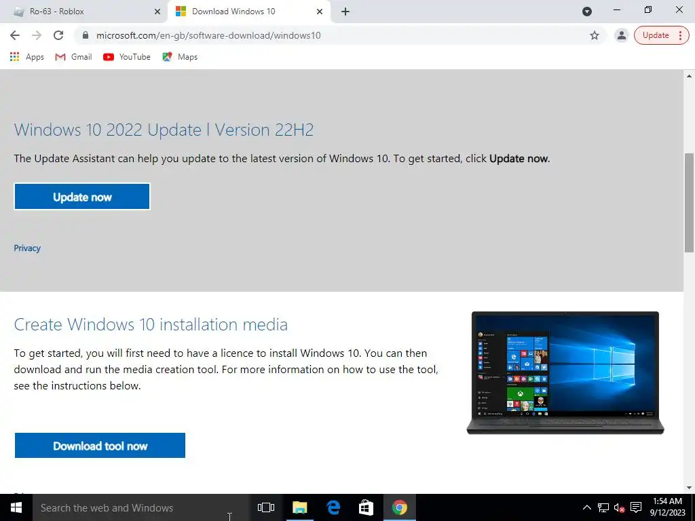Click the Create Windows 10 installation media heading
Image resolution: width=695 pixels, height=521 pixels.
(x=151, y=325)
